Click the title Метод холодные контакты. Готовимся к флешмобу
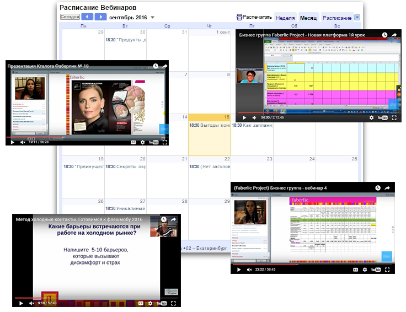The image size is (406, 312). 79,219
